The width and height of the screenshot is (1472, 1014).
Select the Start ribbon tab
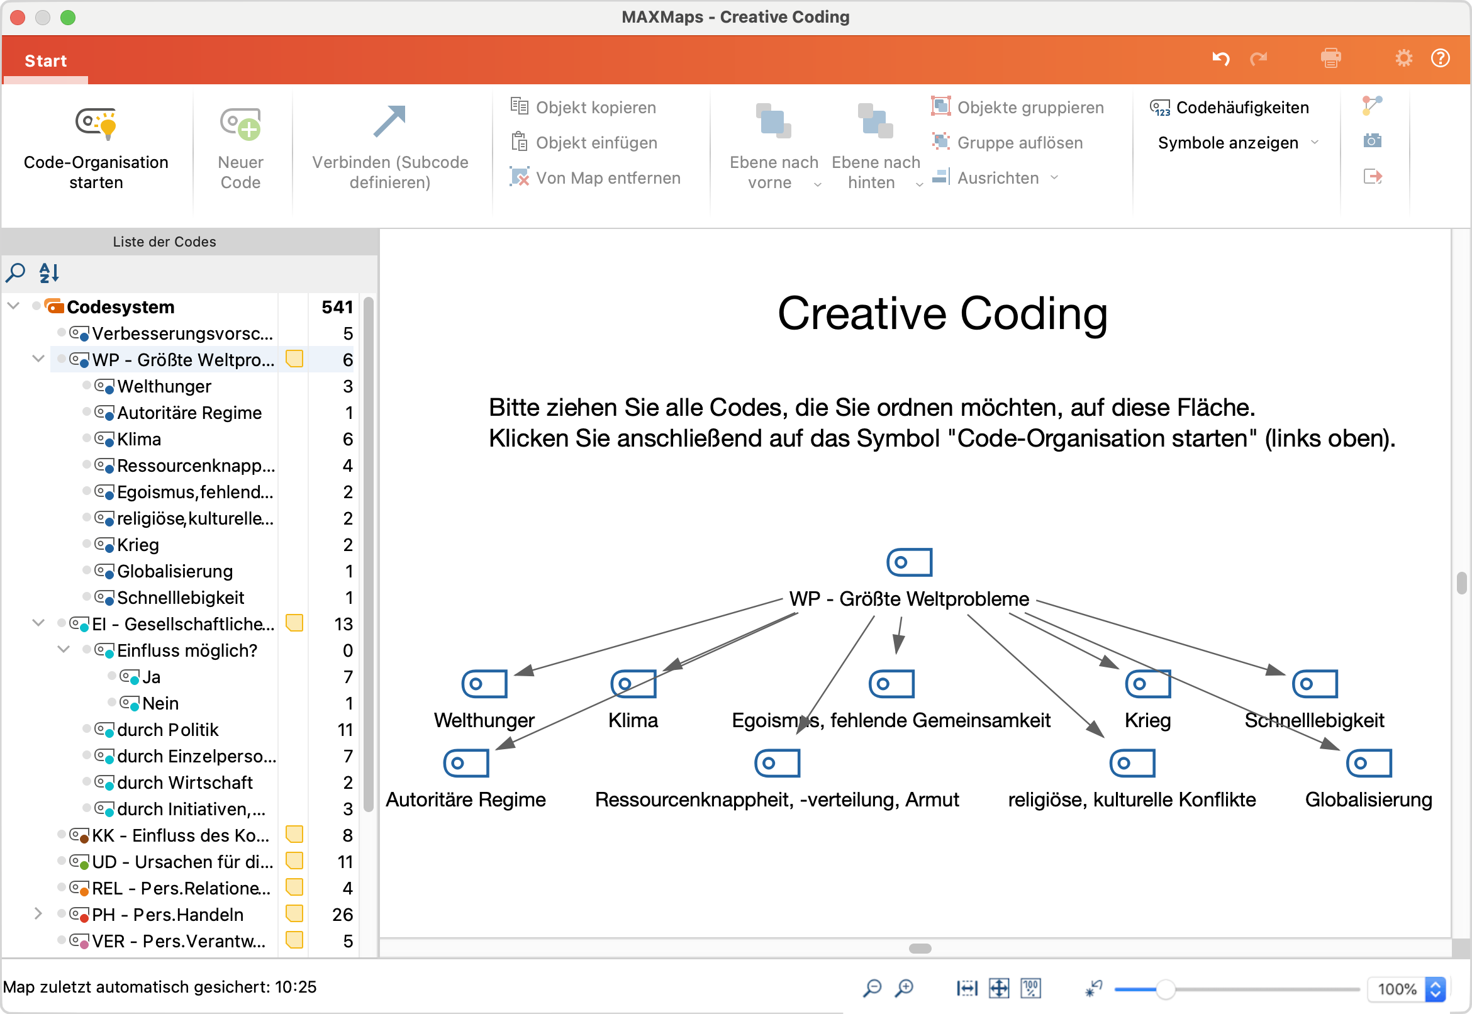click(x=45, y=61)
